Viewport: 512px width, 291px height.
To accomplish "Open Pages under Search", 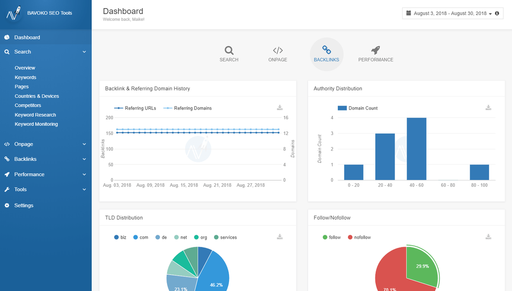I will [x=21, y=87].
